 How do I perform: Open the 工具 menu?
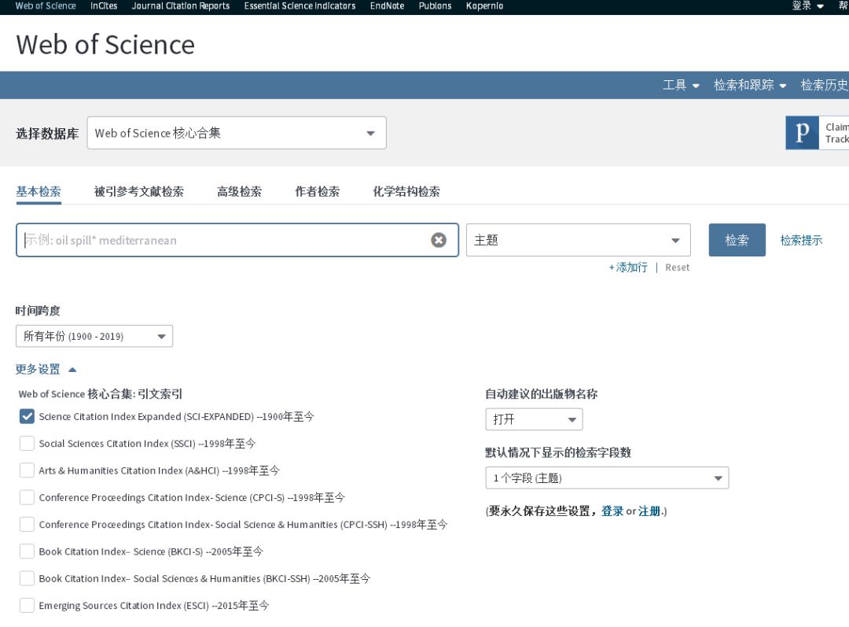coord(680,85)
